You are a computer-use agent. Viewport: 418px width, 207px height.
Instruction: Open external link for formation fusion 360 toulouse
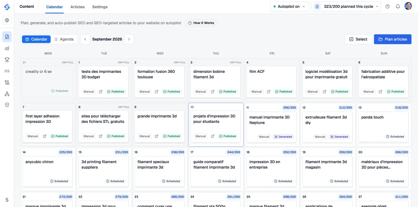(x=156, y=92)
